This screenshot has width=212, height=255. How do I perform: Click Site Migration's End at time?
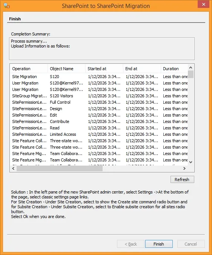(x=142, y=77)
